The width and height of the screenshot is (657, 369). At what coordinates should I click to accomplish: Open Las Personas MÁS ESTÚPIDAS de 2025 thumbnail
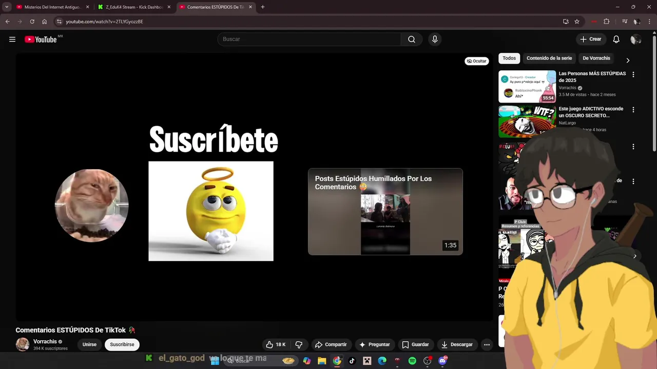pyautogui.click(x=527, y=87)
